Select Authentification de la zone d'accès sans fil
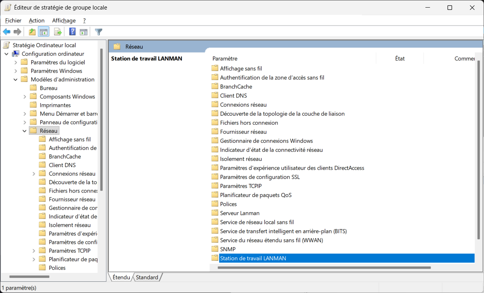This screenshot has height=293, width=484. point(272,78)
